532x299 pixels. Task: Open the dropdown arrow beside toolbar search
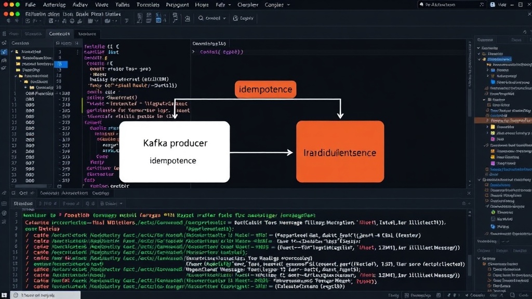224,18
